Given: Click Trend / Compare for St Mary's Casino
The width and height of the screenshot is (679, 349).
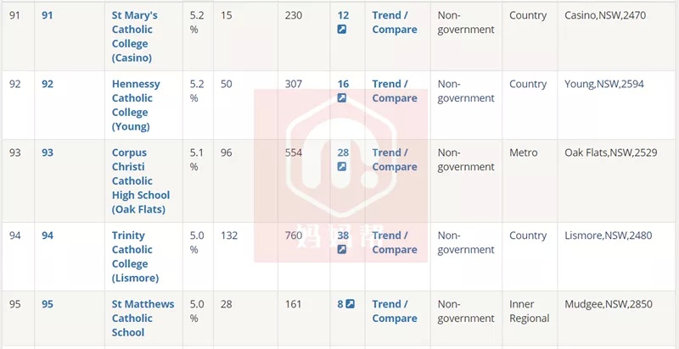Looking at the screenshot, I should 395,23.
